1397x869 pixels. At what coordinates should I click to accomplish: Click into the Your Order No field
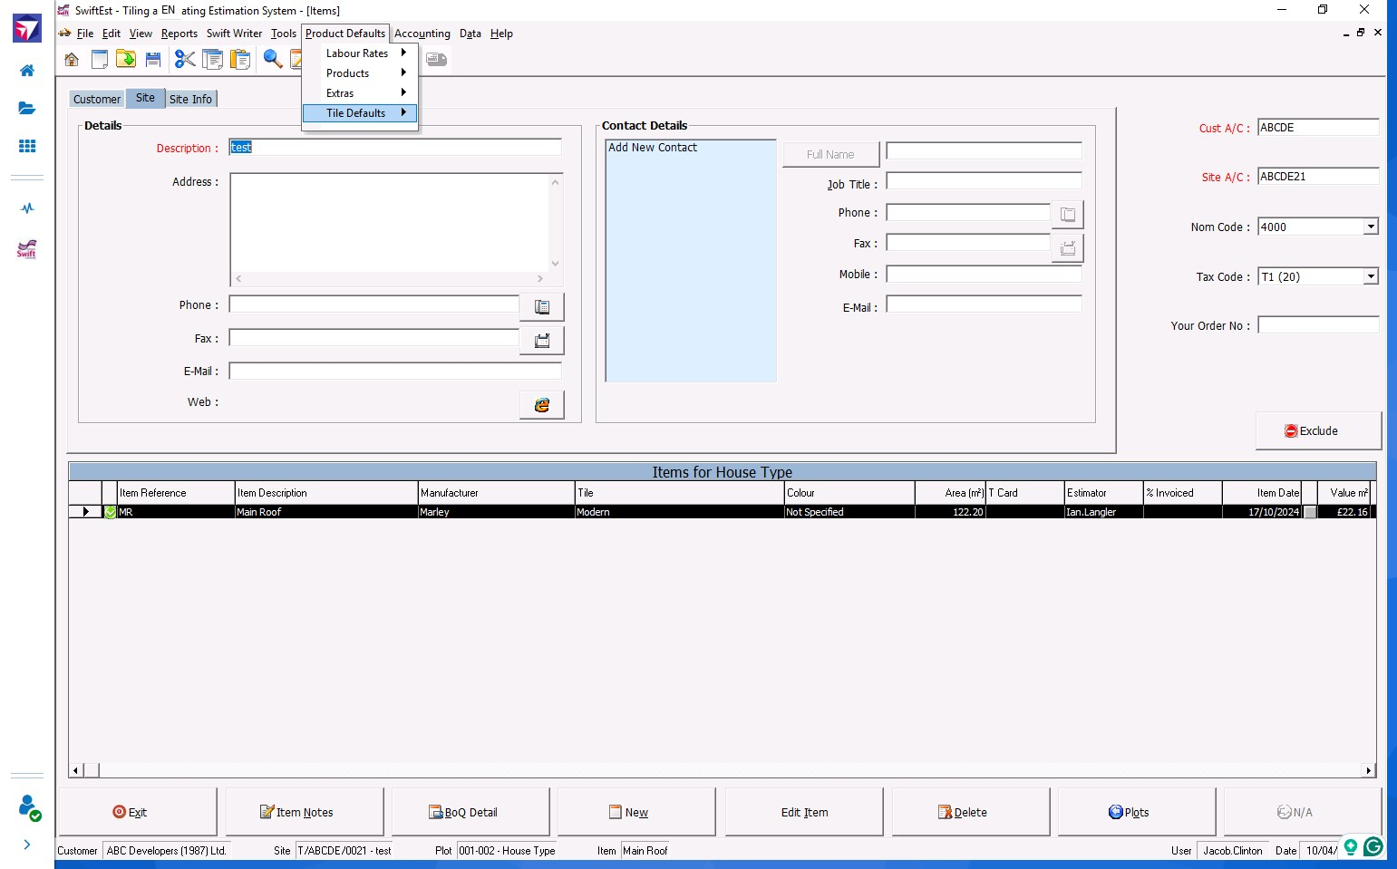[1317, 325]
